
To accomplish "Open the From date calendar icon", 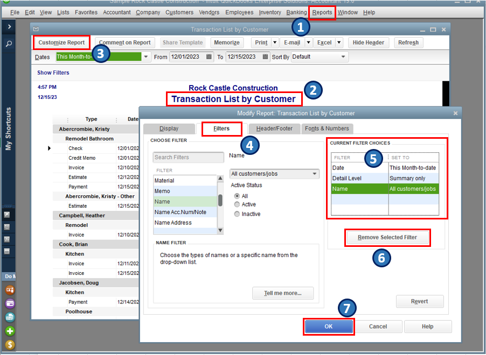I will pyautogui.click(x=209, y=56).
